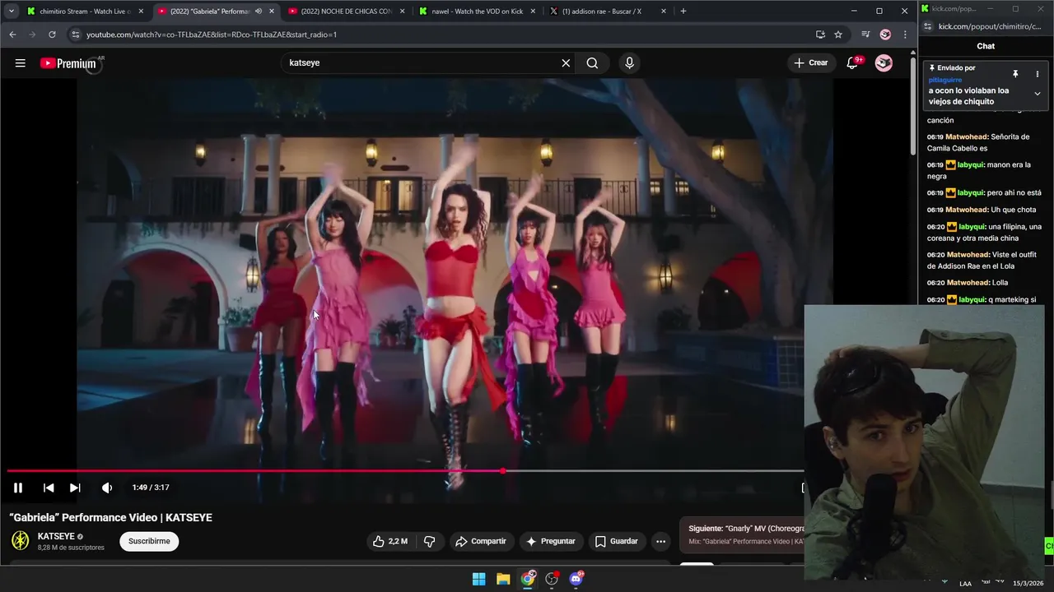
Task: Open a new browser tab
Action: pos(683,12)
